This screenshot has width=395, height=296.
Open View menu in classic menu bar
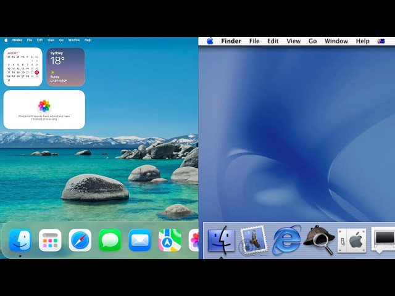pos(294,41)
